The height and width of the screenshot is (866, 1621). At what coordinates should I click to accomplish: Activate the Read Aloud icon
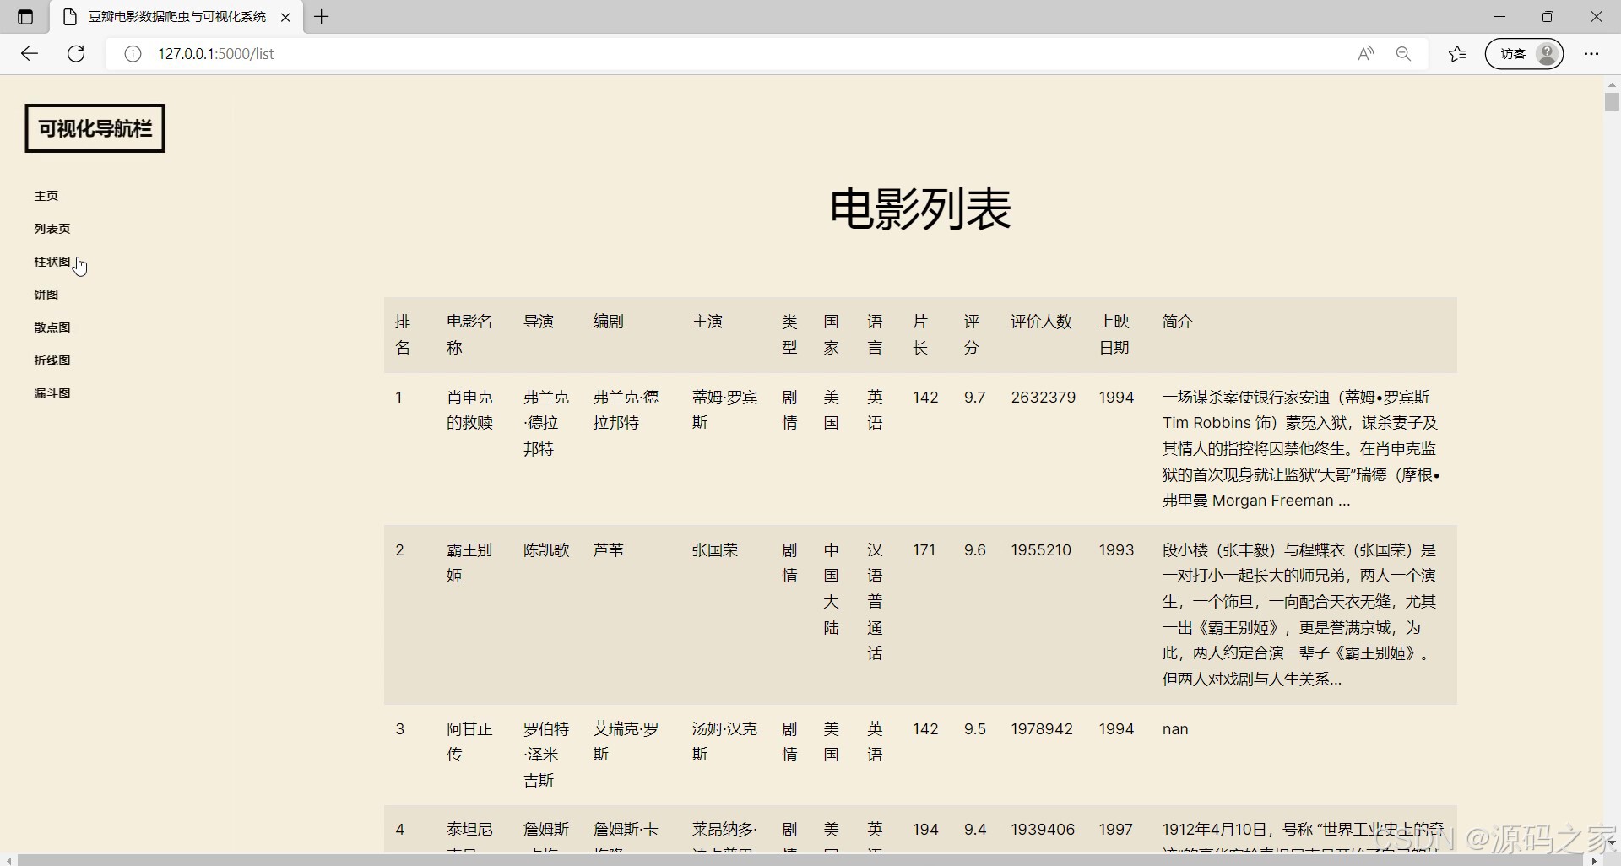(1365, 54)
